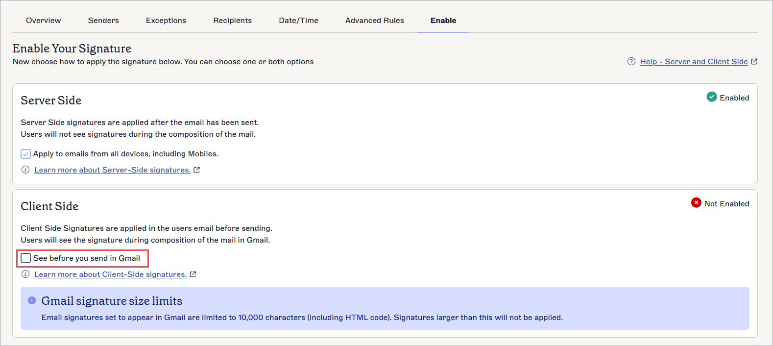Click the Client Side heading
773x346 pixels.
pyautogui.click(x=49, y=206)
